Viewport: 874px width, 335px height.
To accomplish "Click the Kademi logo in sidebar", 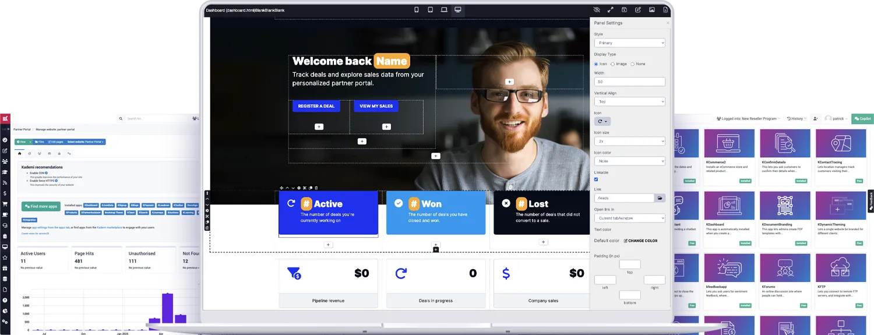I will click(5, 119).
